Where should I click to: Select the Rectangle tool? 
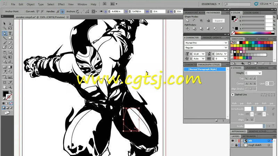[x=10, y=38]
